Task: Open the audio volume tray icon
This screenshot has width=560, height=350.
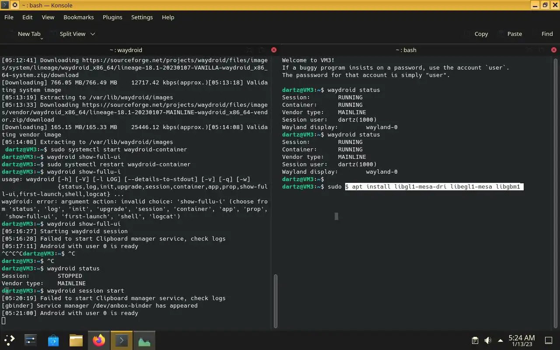Action: pyautogui.click(x=488, y=340)
